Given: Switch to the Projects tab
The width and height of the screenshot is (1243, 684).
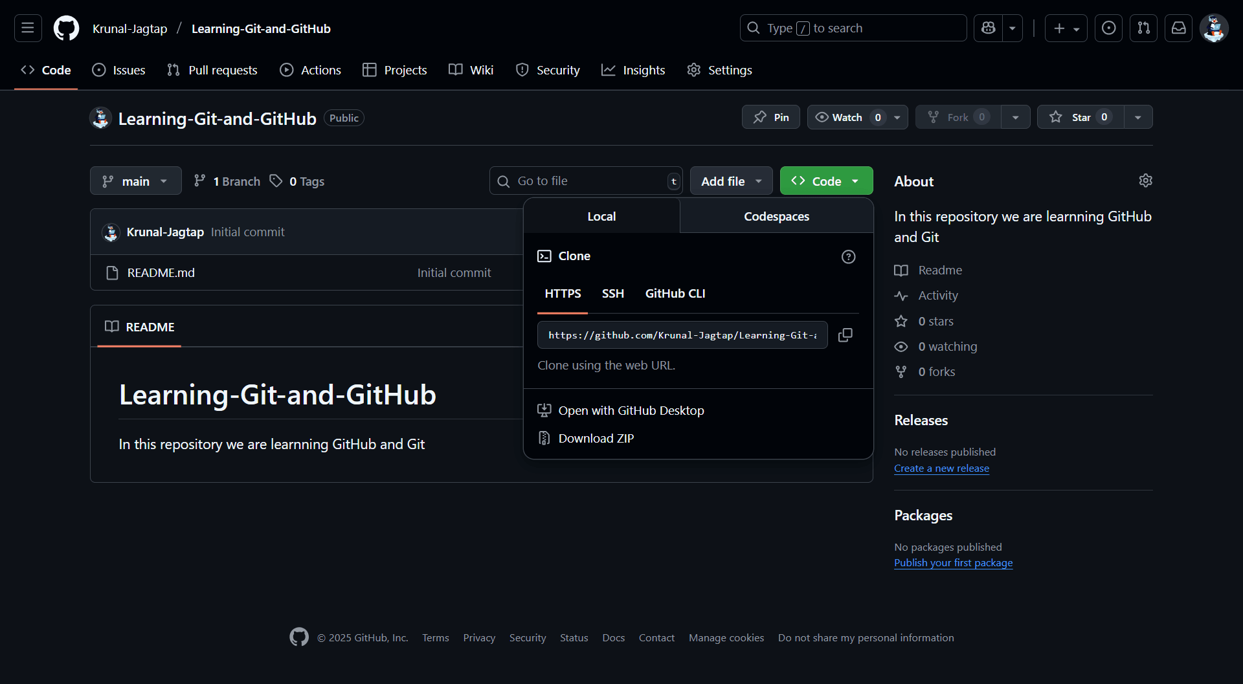Looking at the screenshot, I should coord(394,70).
